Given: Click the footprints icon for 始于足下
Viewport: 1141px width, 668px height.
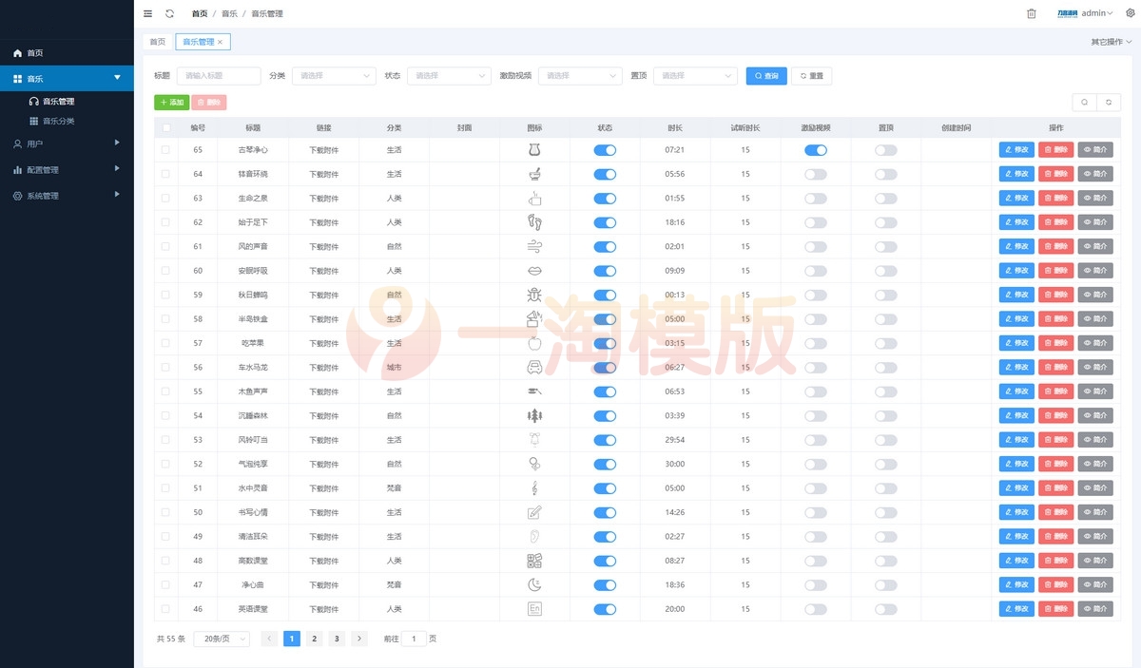Looking at the screenshot, I should pos(534,222).
